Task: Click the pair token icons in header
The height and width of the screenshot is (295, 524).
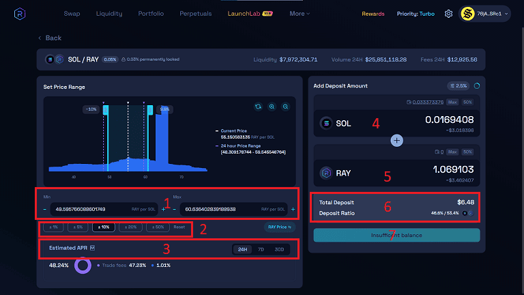Action: click(x=55, y=59)
